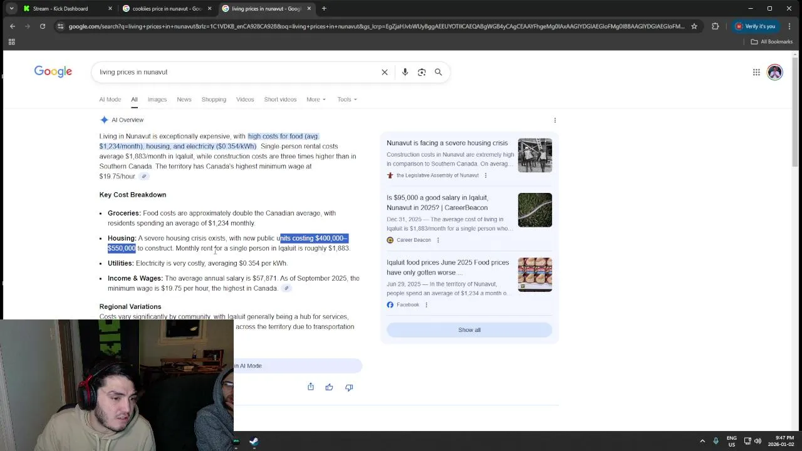
Task: Close the Stream - Kick Dashboard tab
Action: 110,9
